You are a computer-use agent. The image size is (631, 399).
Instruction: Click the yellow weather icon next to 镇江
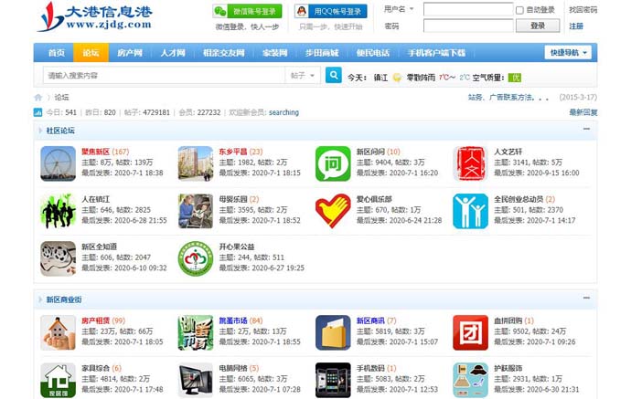[397, 78]
